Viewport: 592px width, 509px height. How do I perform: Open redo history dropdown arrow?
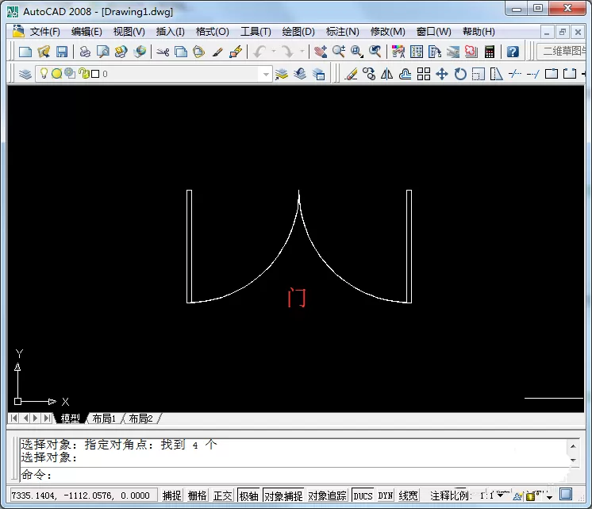[x=302, y=52]
